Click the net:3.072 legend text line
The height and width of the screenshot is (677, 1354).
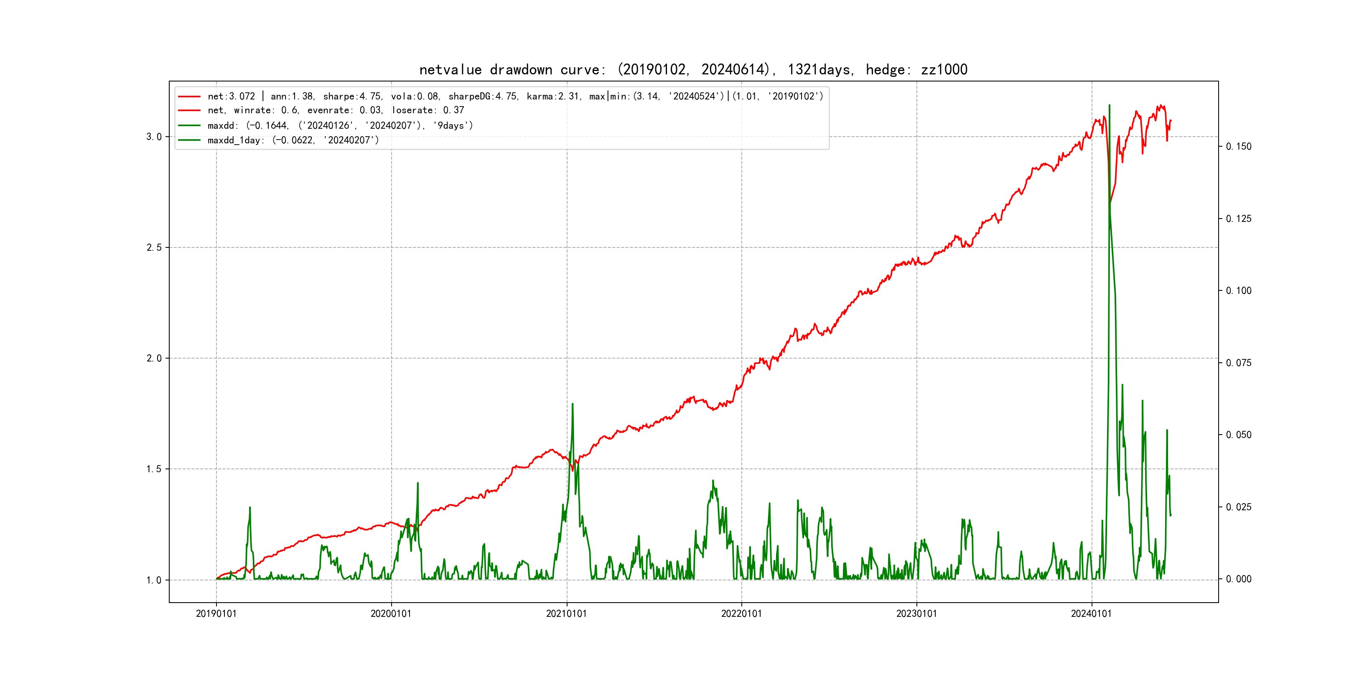coord(515,96)
